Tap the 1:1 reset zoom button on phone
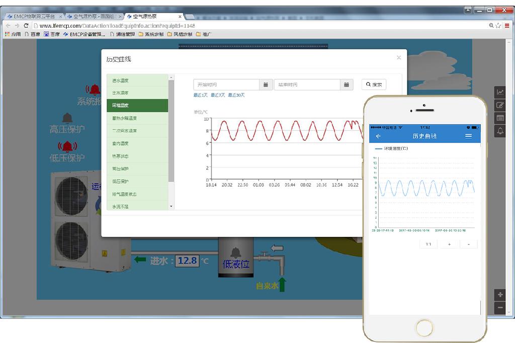 tap(428, 244)
